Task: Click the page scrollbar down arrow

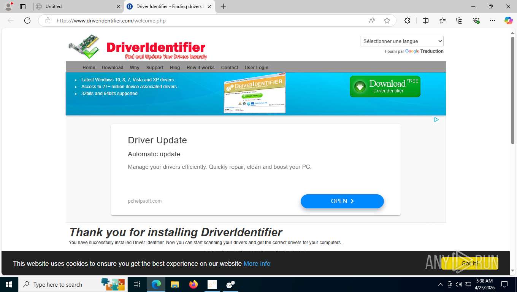Action: tap(513, 271)
